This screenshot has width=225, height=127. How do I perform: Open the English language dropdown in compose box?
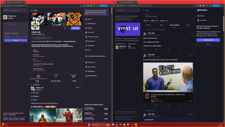15,34
